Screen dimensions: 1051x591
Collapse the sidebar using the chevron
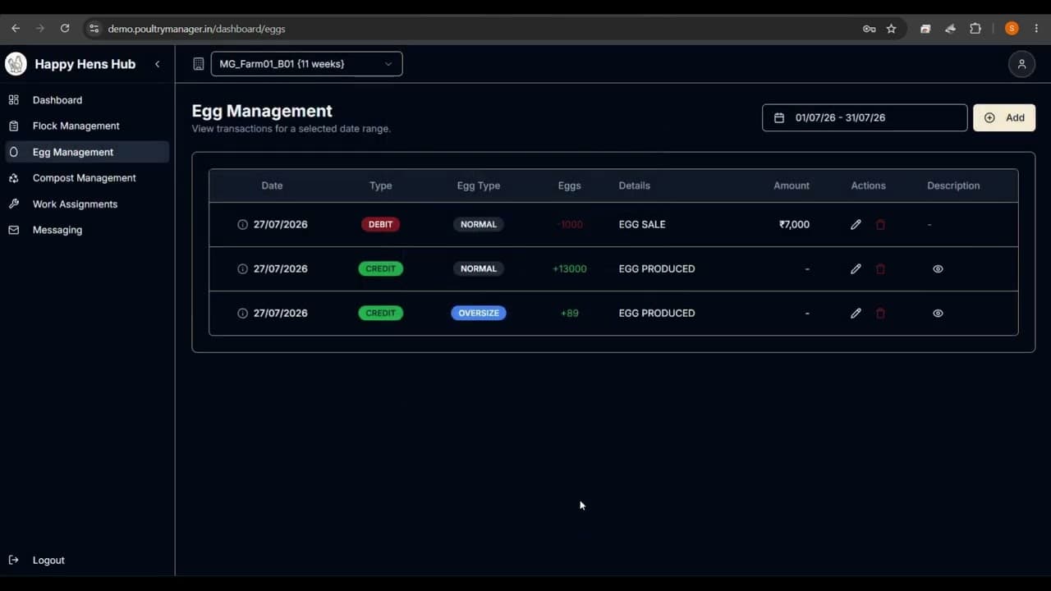coord(157,64)
